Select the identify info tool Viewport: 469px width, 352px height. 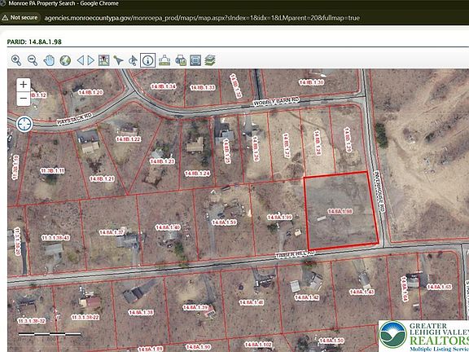(147, 60)
